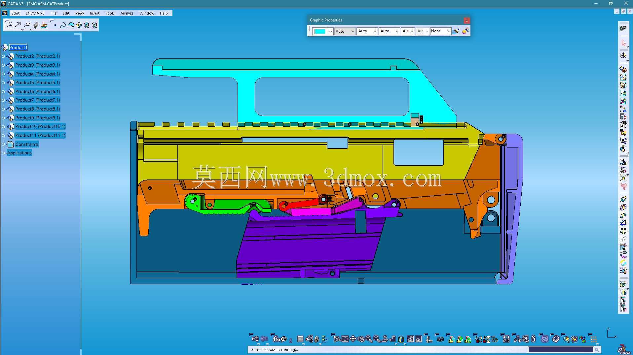Click the Stamp icon in top-left toolbar
This screenshot has width=633, height=355.
click(44, 25)
